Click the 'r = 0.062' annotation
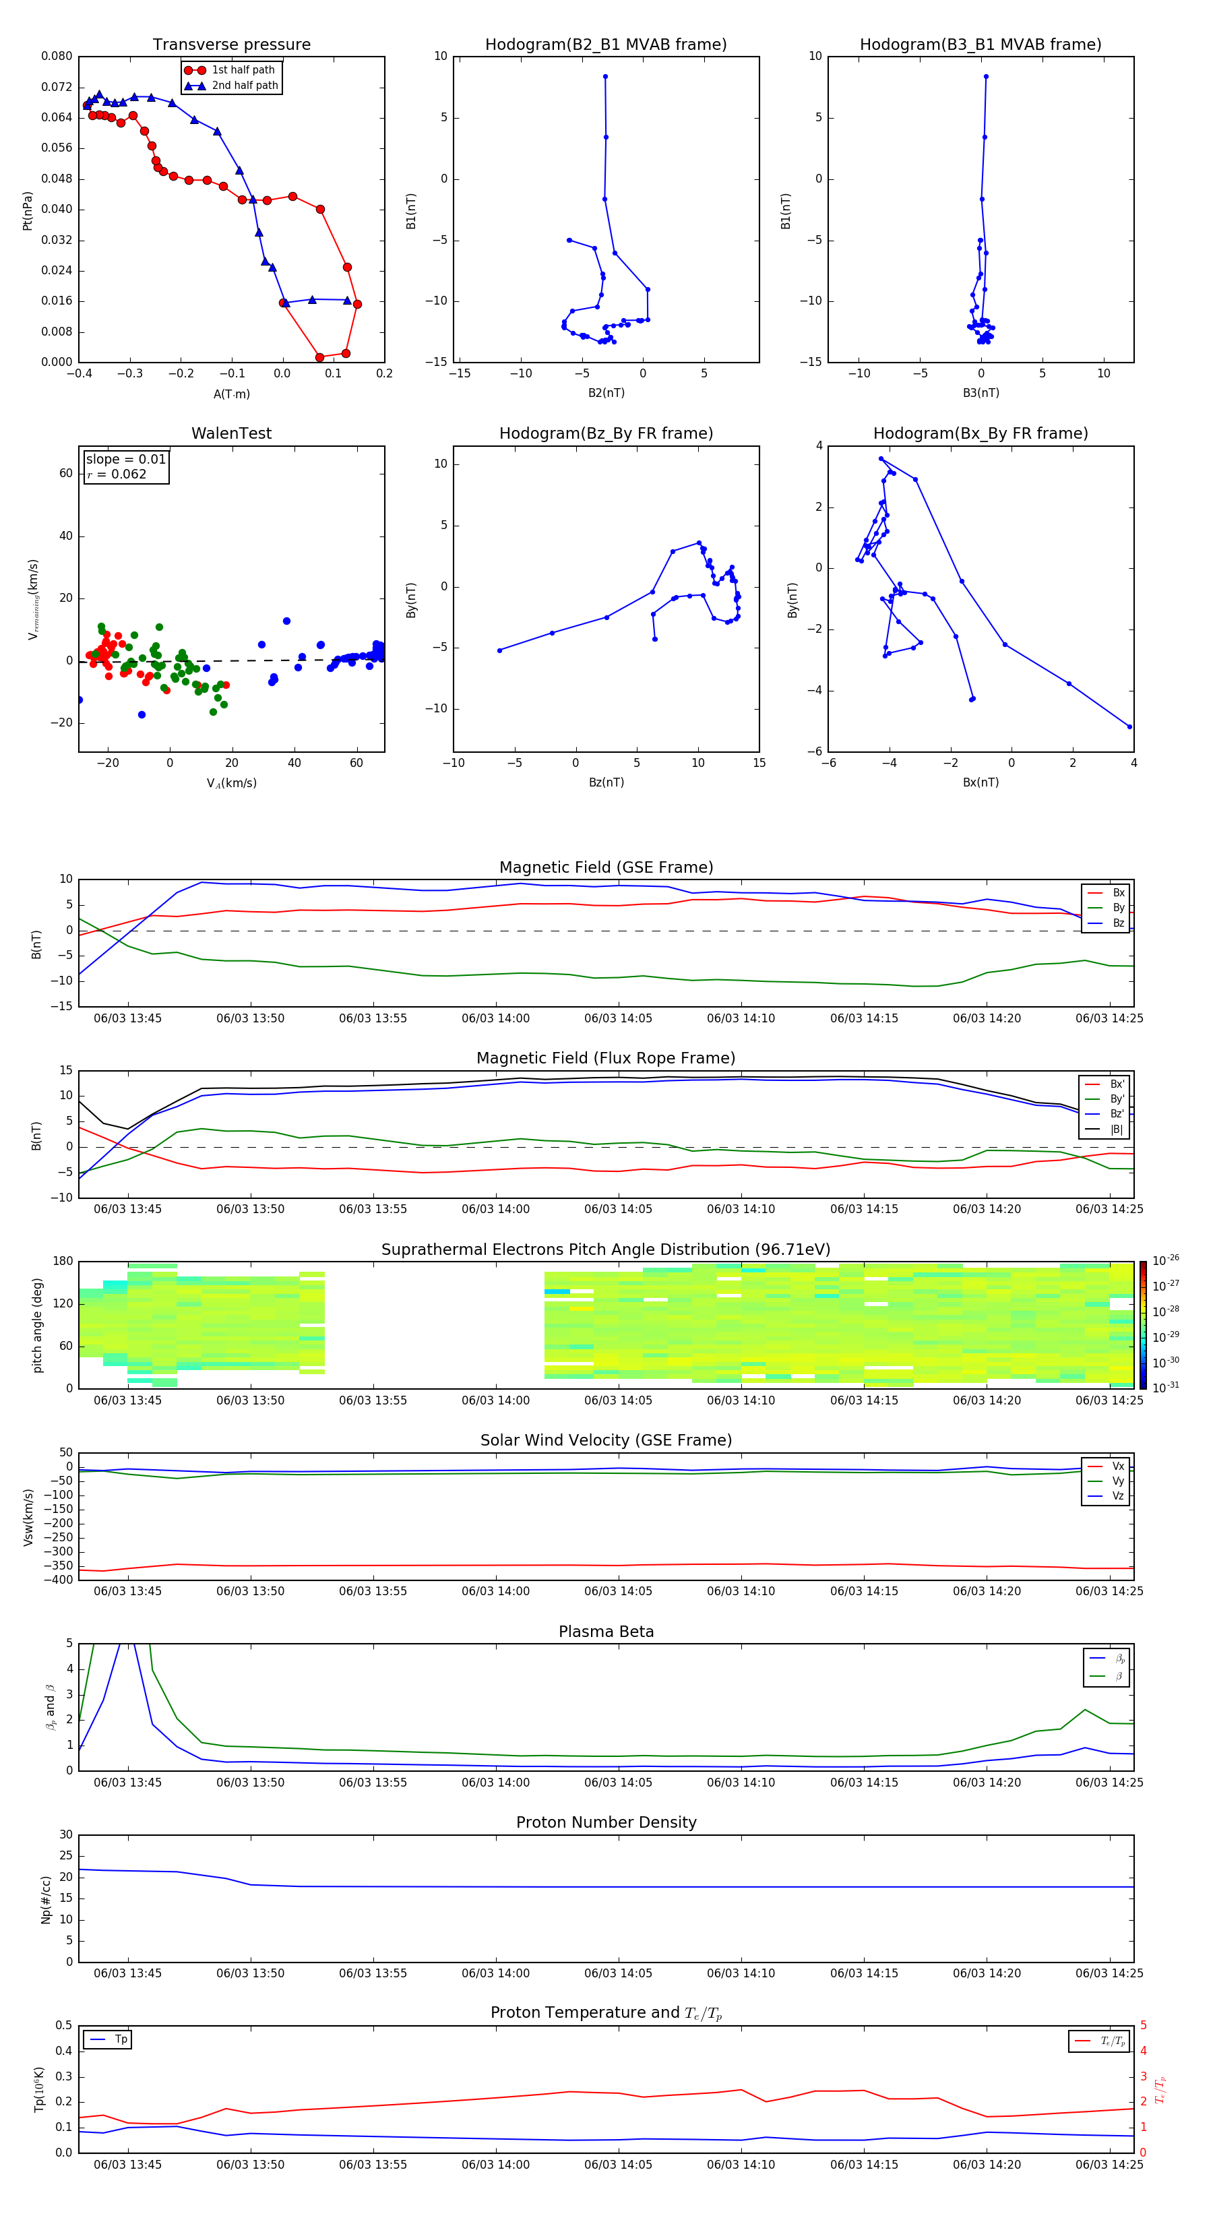 point(117,474)
